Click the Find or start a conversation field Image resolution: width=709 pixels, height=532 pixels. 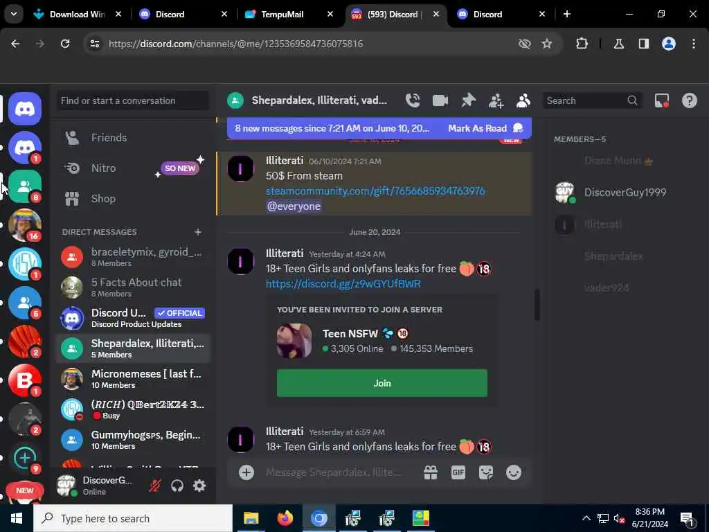coord(133,100)
